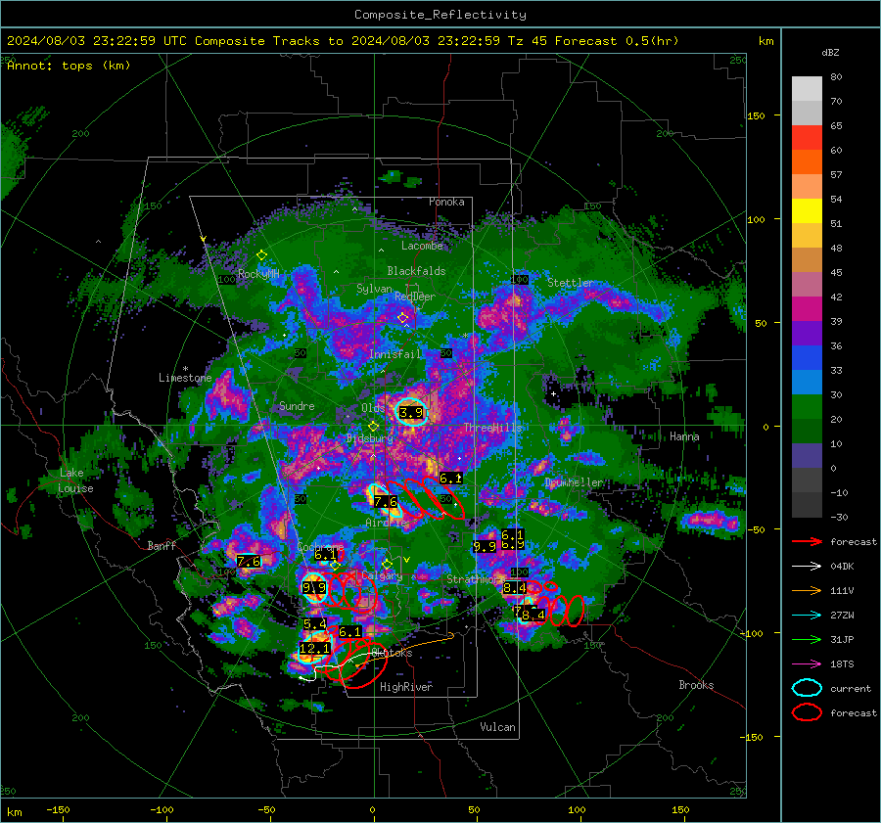881x823 pixels.
Task: Click the green 31JP track arrow legend
Action: [807, 639]
